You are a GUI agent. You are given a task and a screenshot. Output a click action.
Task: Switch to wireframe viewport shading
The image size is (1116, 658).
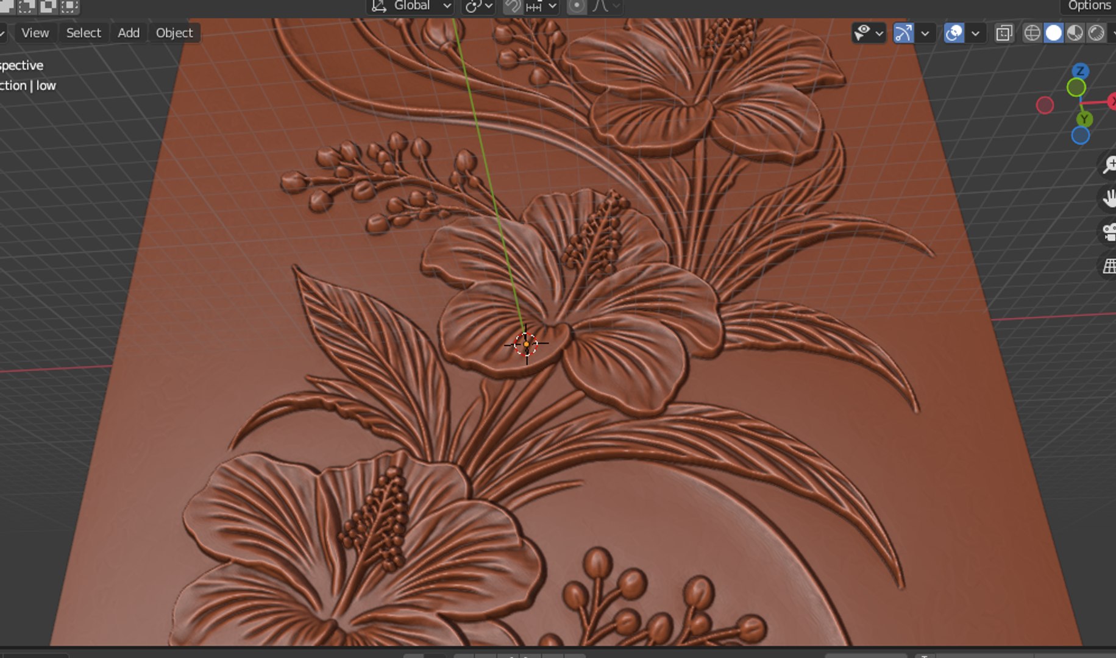tap(1032, 33)
